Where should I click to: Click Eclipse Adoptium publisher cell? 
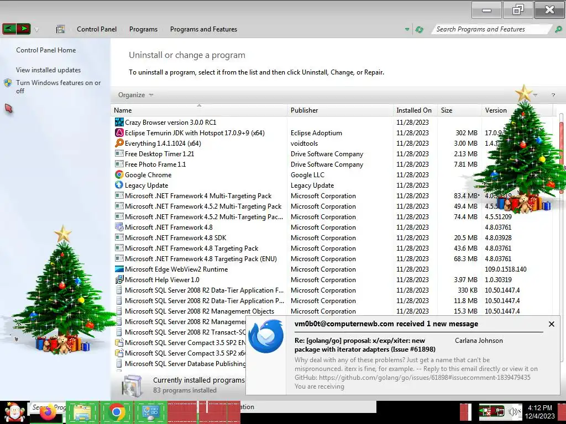(316, 133)
